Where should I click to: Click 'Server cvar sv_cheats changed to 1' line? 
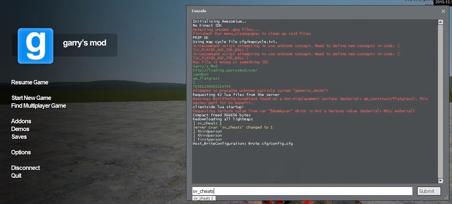(233, 127)
